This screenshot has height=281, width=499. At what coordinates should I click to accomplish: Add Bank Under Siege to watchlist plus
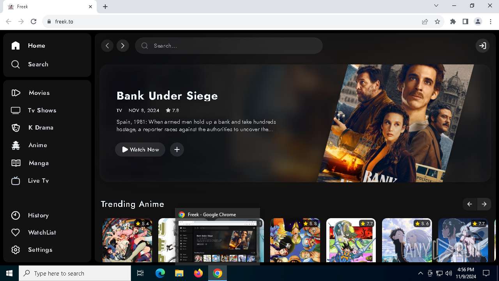pyautogui.click(x=177, y=149)
